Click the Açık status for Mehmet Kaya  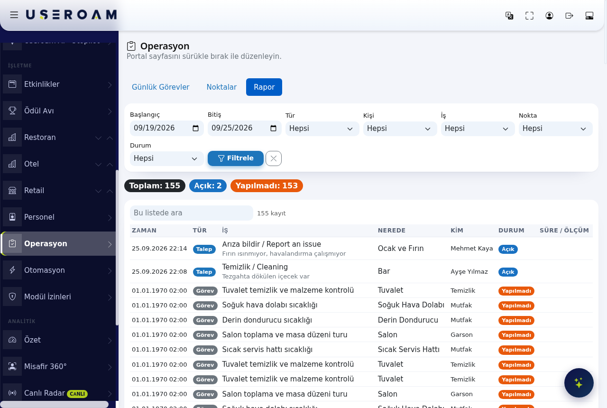pyautogui.click(x=508, y=249)
